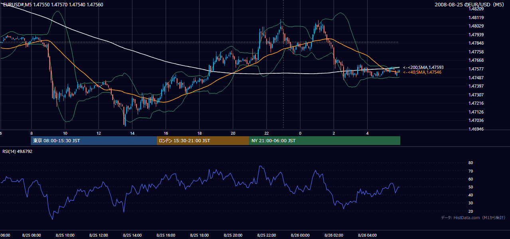
Task: Click the 8/25 16:00 time label
Action: click(166, 235)
